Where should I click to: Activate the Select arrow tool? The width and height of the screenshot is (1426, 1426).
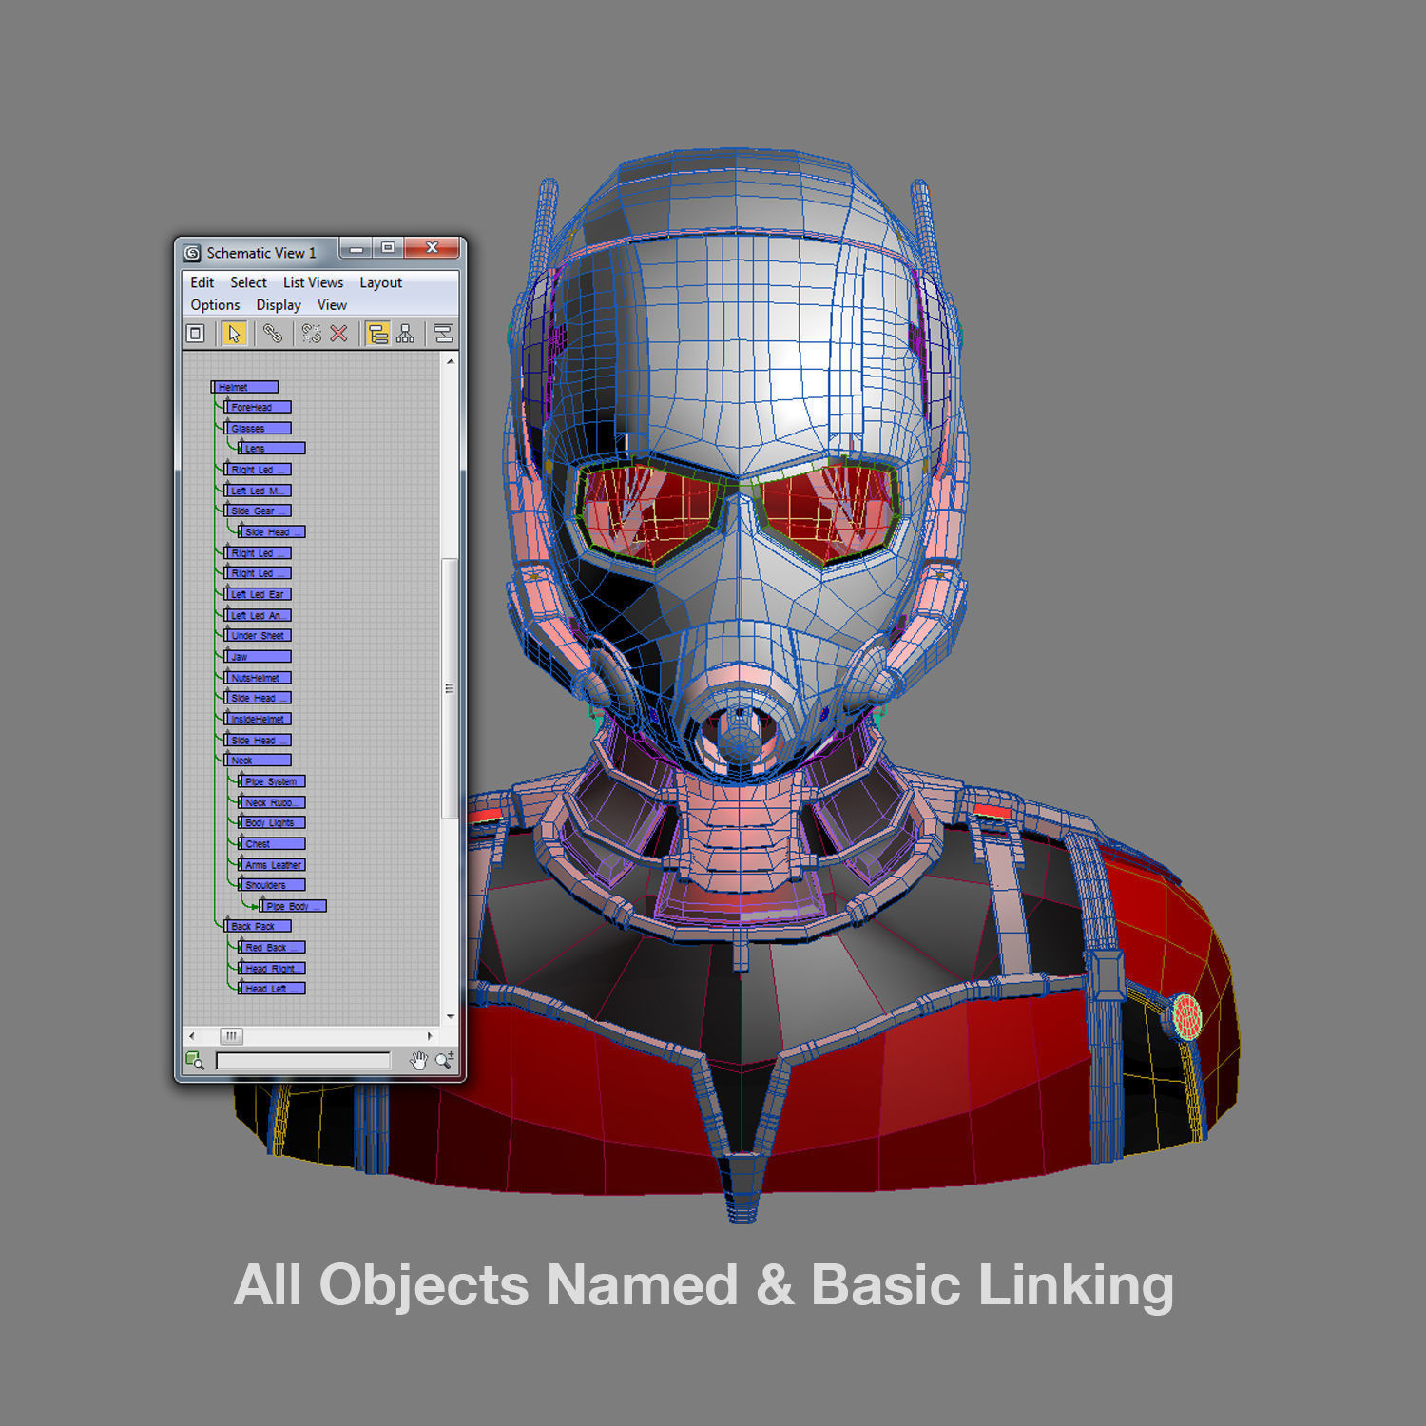pyautogui.click(x=234, y=334)
